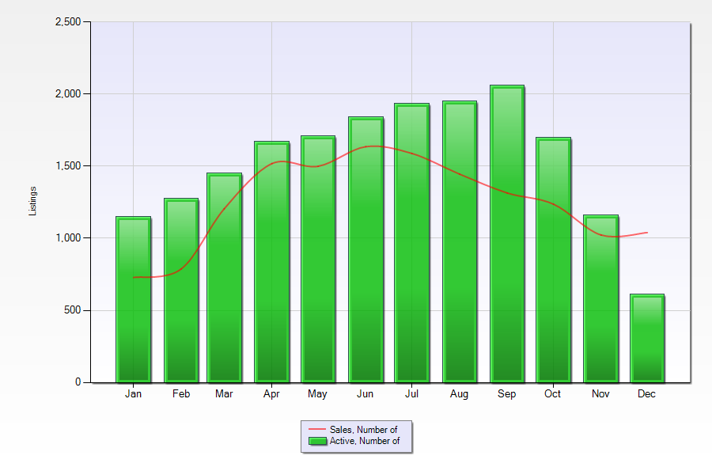Select the Feb active listings bar
The image size is (712, 467).
(181, 290)
